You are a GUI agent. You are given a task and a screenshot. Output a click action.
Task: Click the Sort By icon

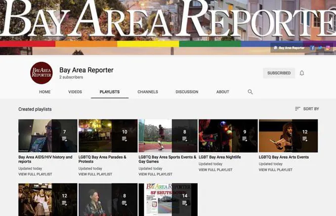297,108
